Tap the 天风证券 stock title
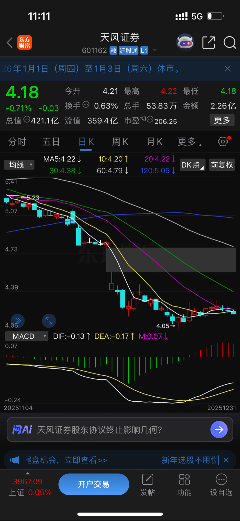The image size is (240, 521). tap(120, 38)
